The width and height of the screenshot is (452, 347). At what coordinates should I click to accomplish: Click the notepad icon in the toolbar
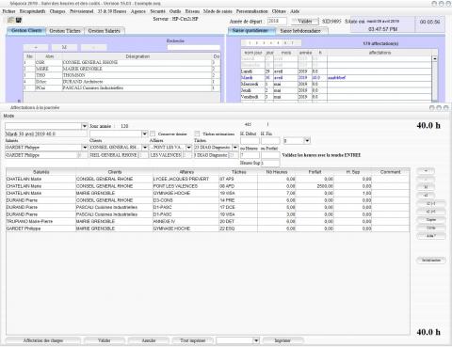coord(10,20)
